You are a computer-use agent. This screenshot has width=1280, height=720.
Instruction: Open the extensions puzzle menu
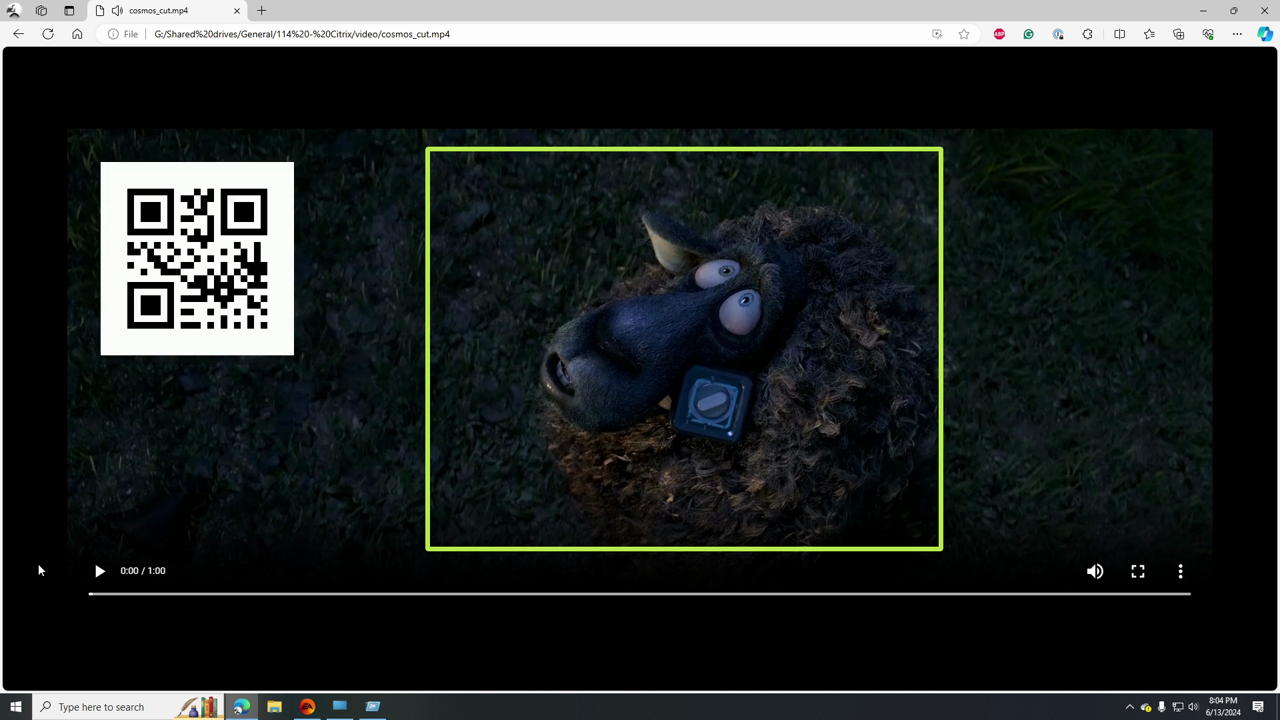tap(1087, 34)
